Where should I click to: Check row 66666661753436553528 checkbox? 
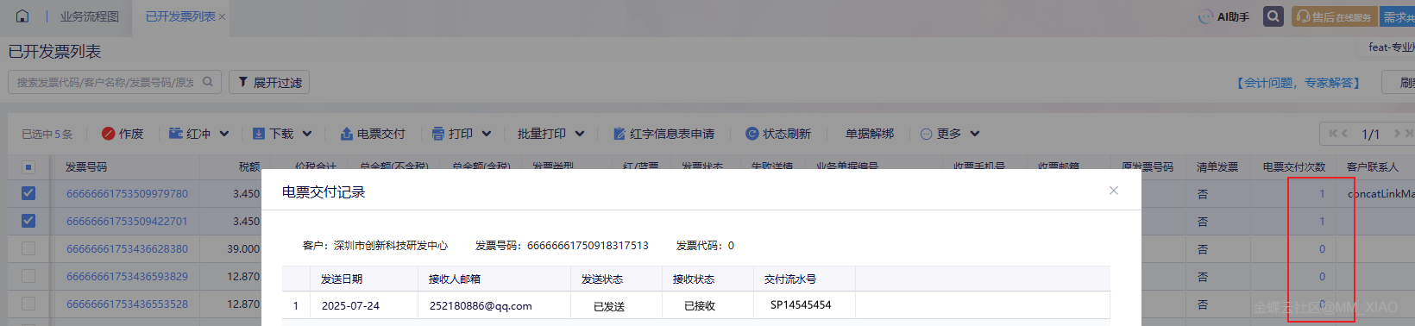pyautogui.click(x=28, y=304)
